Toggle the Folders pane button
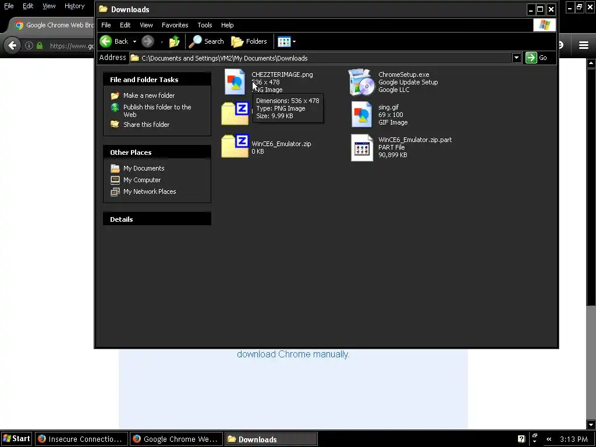Image resolution: width=596 pixels, height=447 pixels. [249, 41]
